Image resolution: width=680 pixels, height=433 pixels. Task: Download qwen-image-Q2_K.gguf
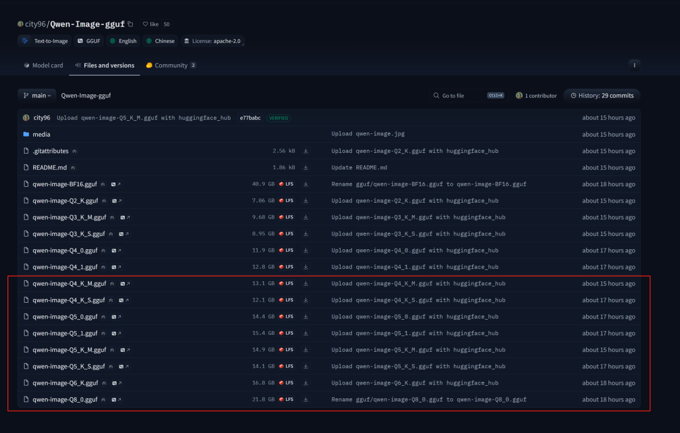coord(306,201)
